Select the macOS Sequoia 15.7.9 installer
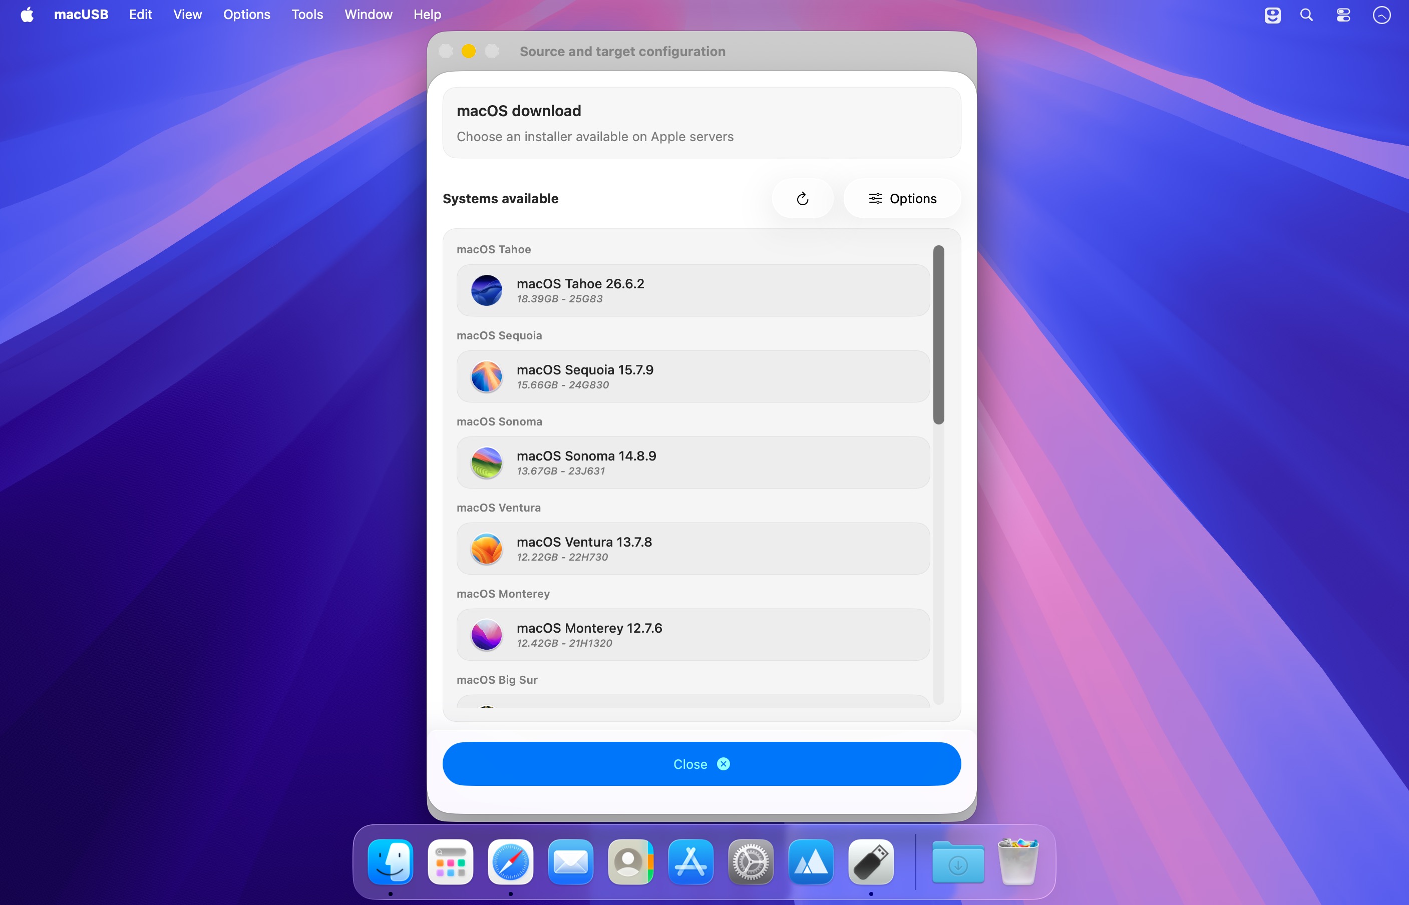 (693, 376)
